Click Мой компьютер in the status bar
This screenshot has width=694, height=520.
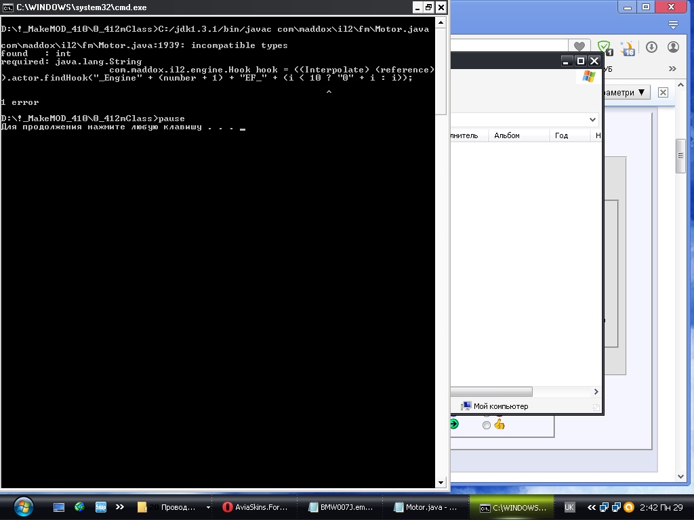click(x=494, y=406)
